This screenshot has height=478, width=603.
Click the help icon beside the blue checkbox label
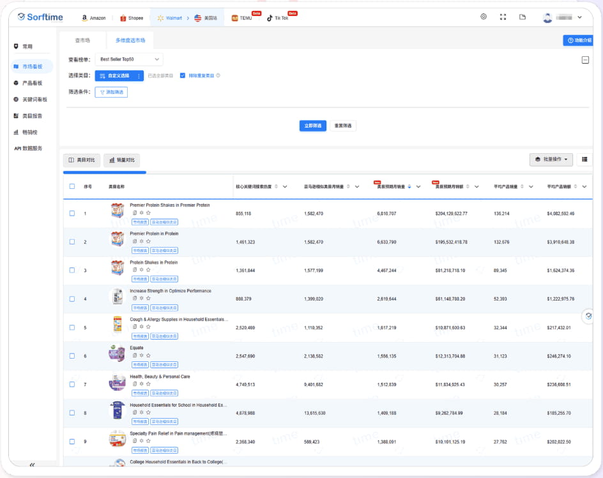(218, 75)
